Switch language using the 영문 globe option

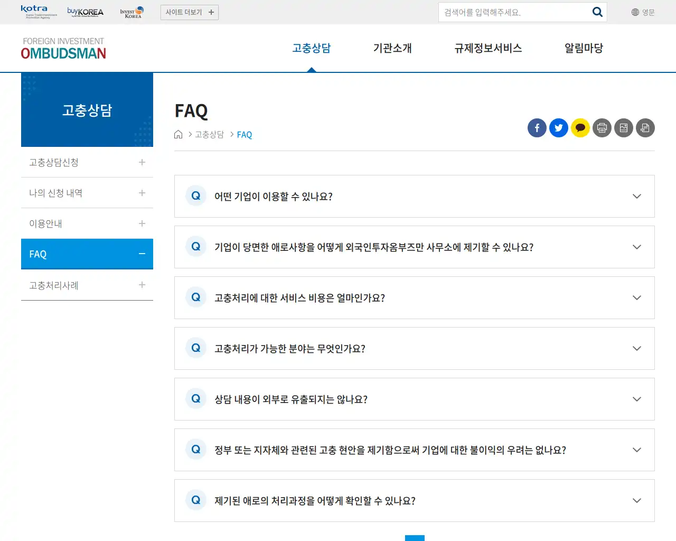(642, 12)
